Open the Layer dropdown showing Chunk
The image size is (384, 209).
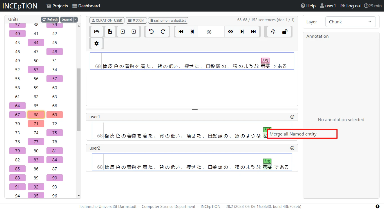pos(350,22)
